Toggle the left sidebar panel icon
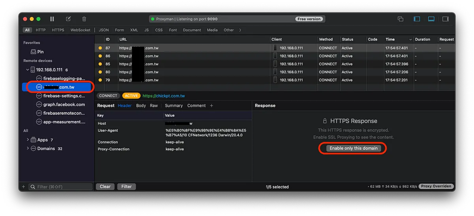This screenshot has height=216, width=474. pyautogui.click(x=417, y=19)
